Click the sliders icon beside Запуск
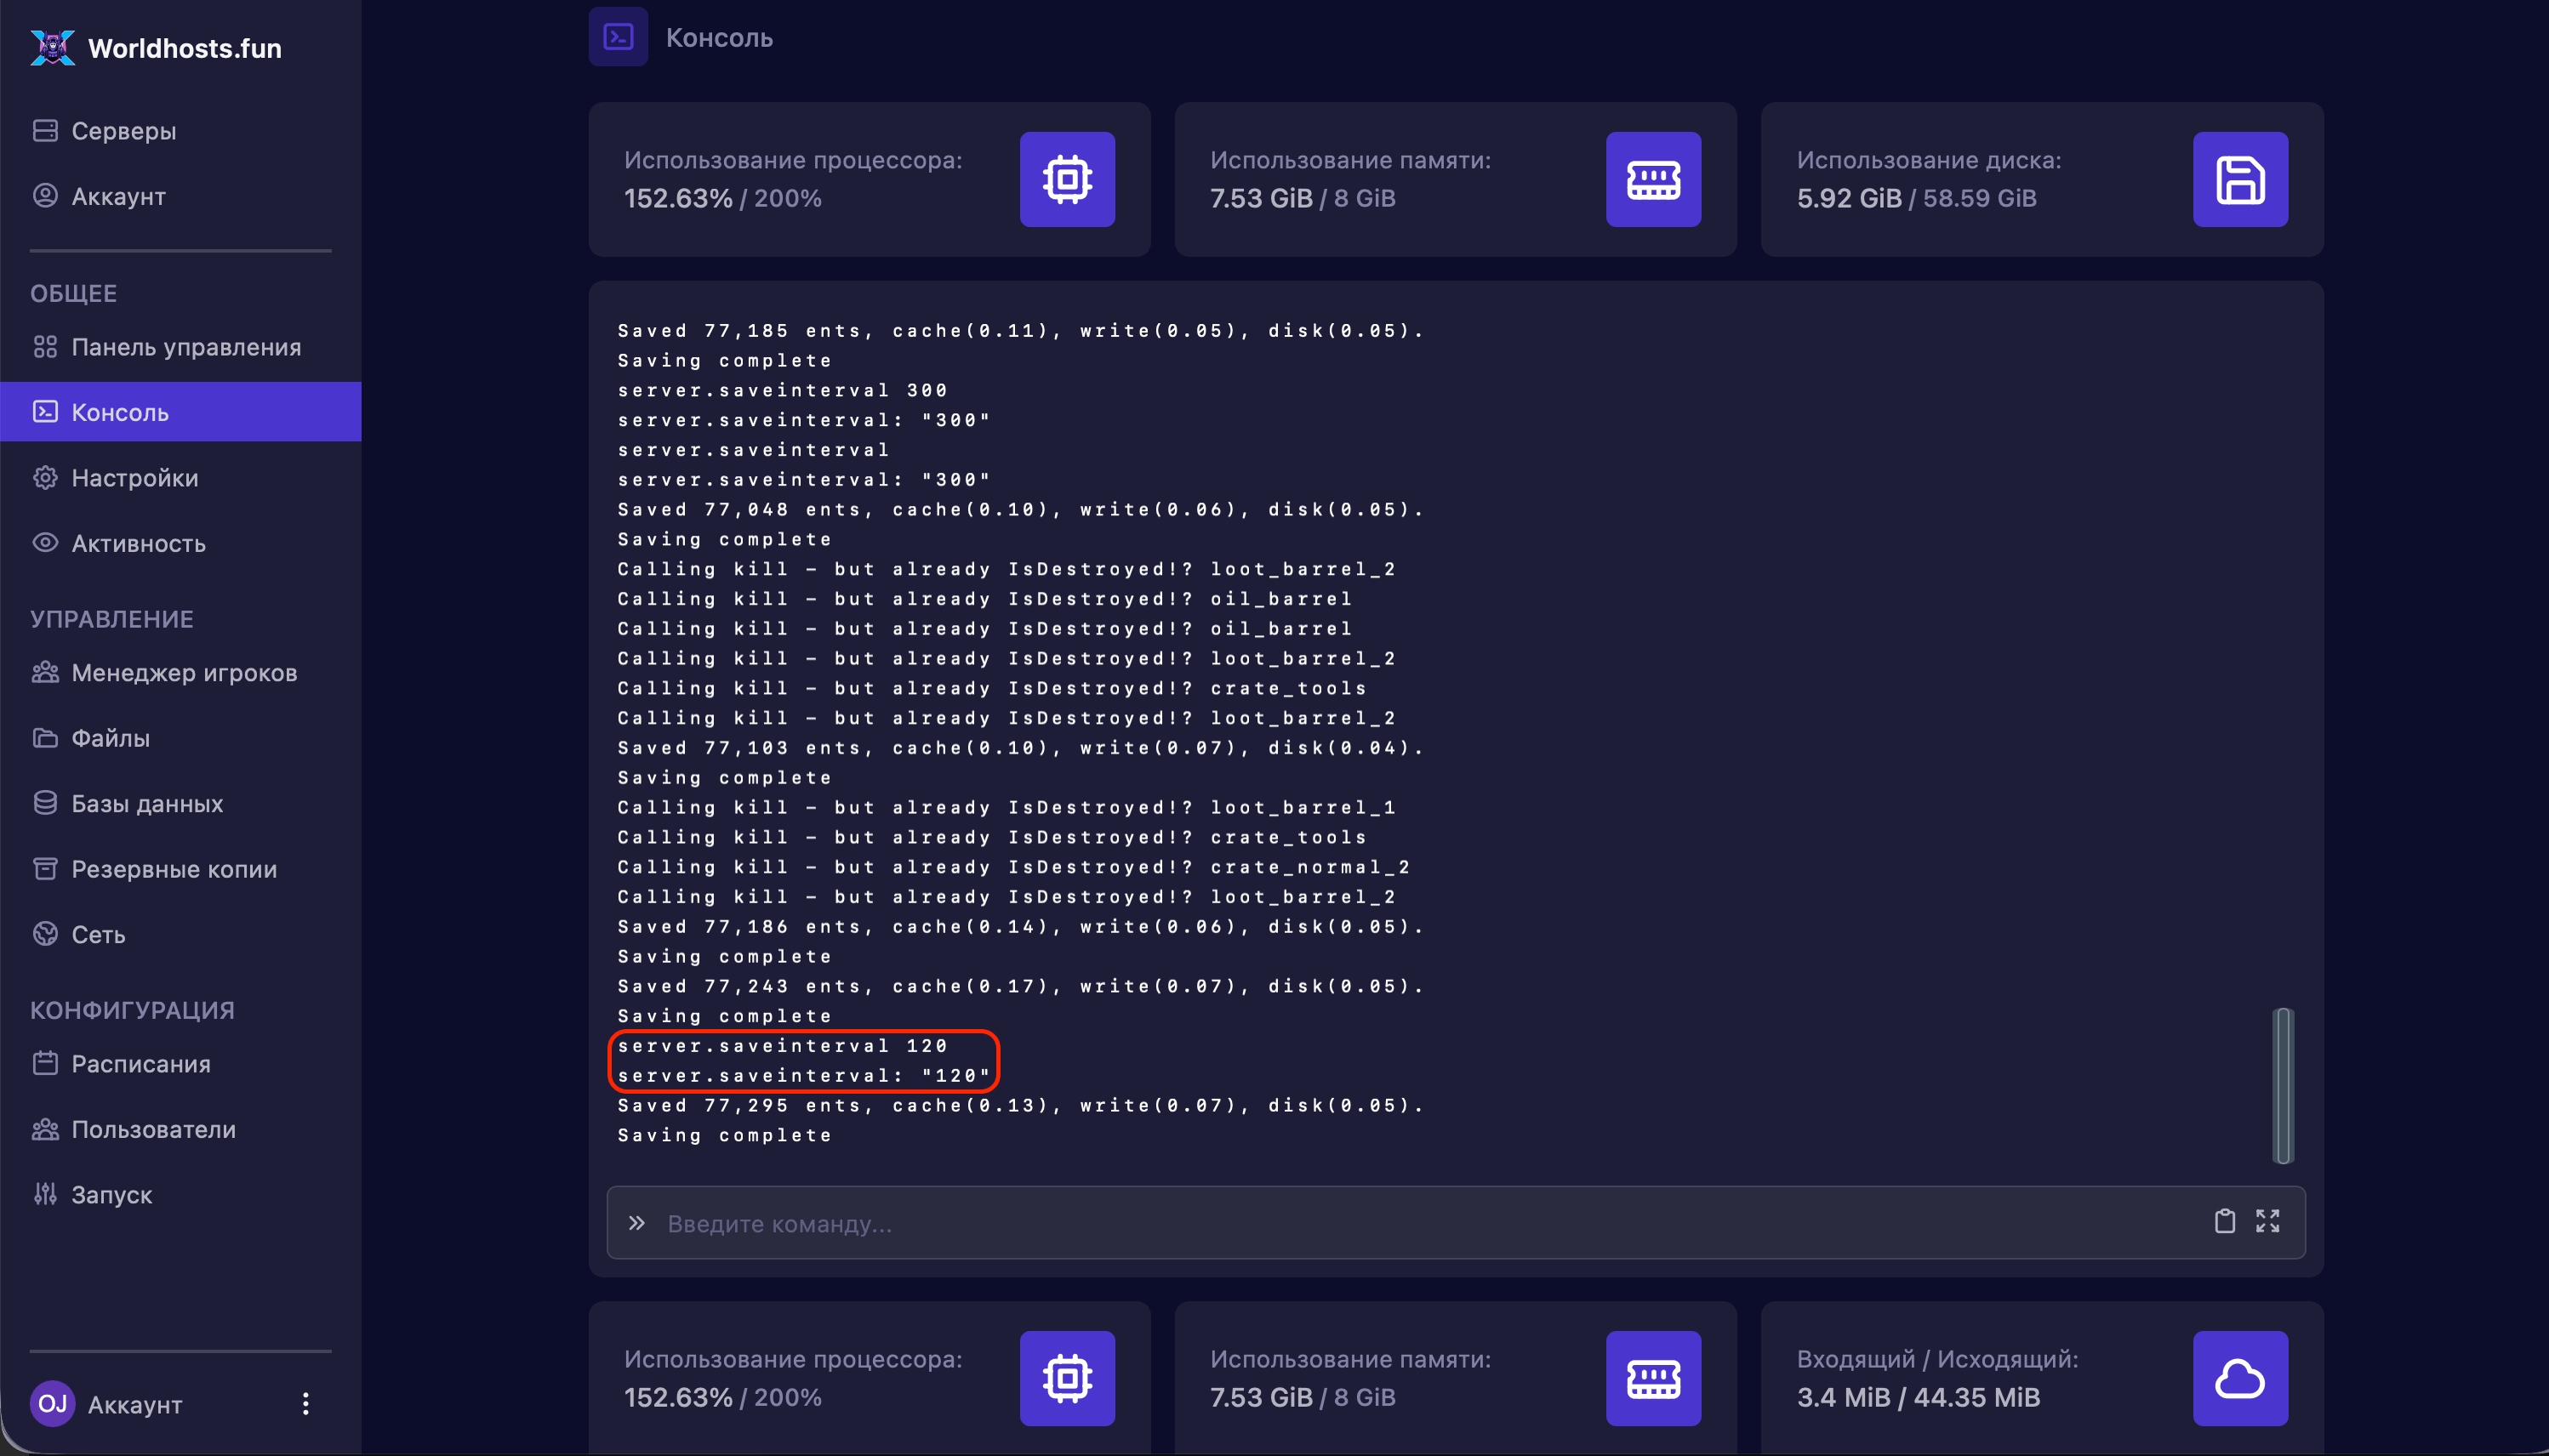Screen dimensions: 2549x1456 (45, 1193)
